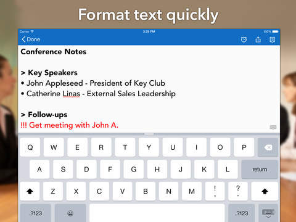Tap the P key

point(244,147)
